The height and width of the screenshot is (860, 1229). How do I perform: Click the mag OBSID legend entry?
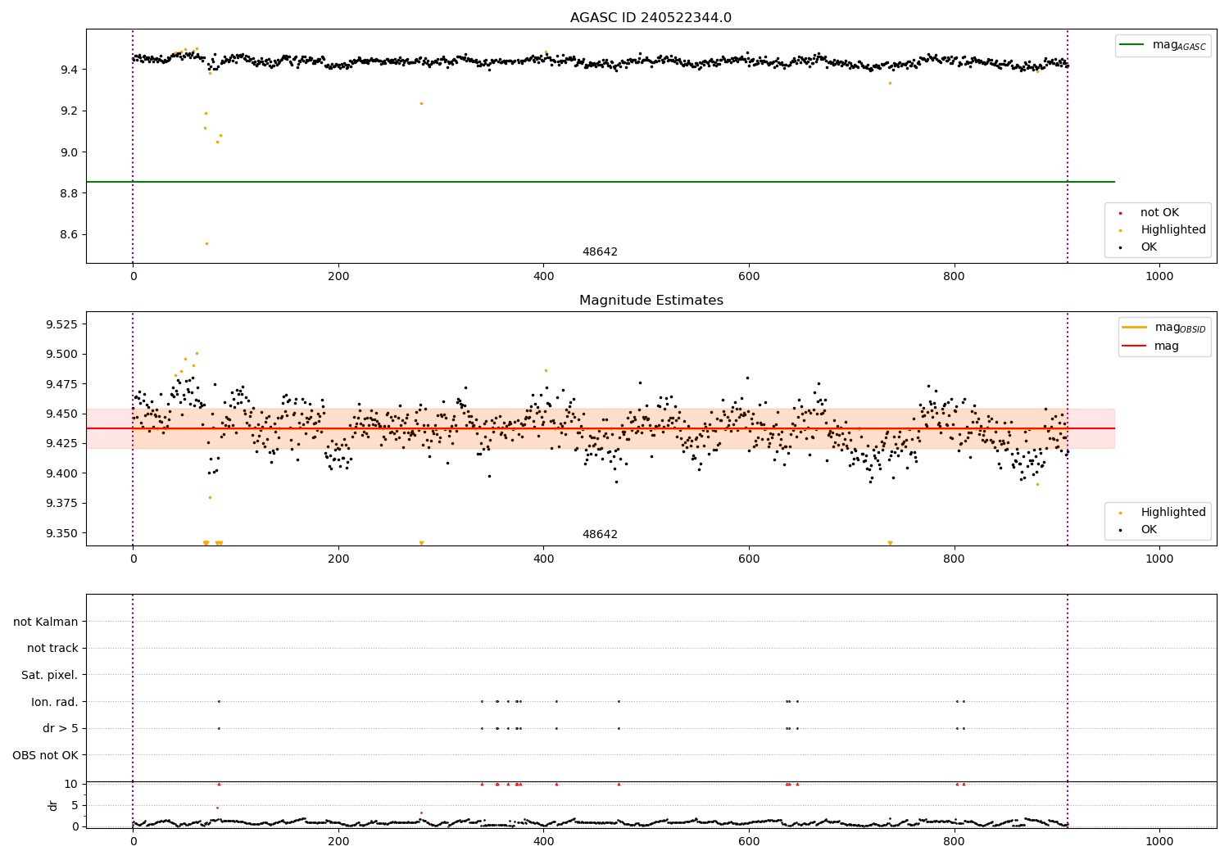point(1164,328)
